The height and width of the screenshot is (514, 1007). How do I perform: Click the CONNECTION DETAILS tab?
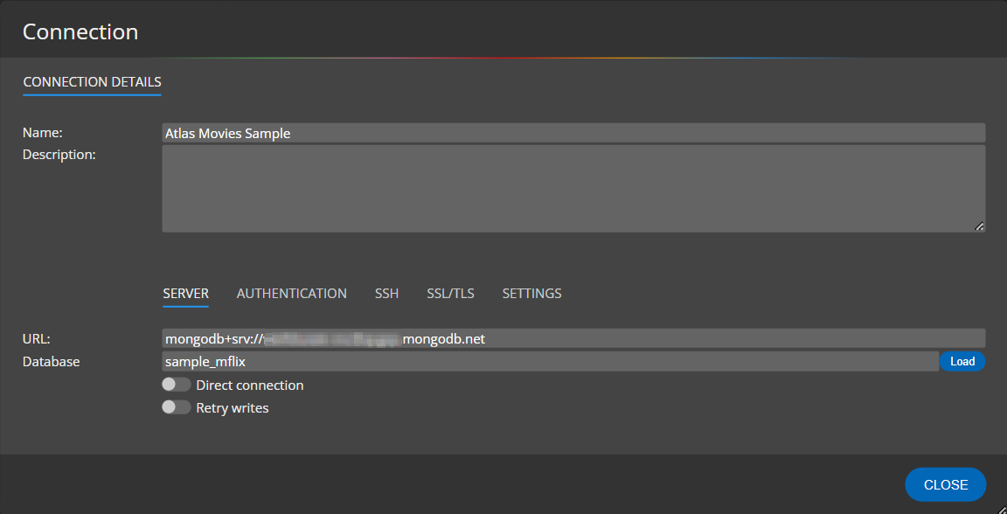coord(92,82)
